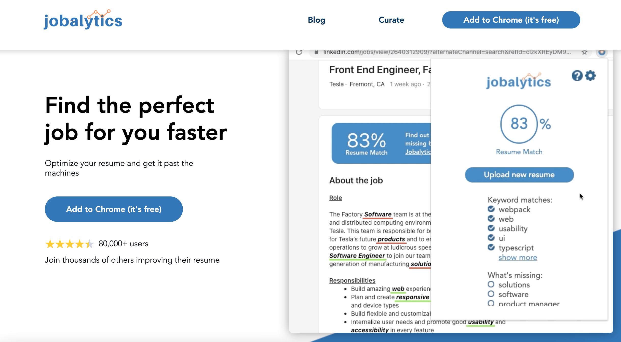Image resolution: width=621 pixels, height=342 pixels.
Task: Click the Jobalytics logo in extension popup
Action: click(519, 81)
